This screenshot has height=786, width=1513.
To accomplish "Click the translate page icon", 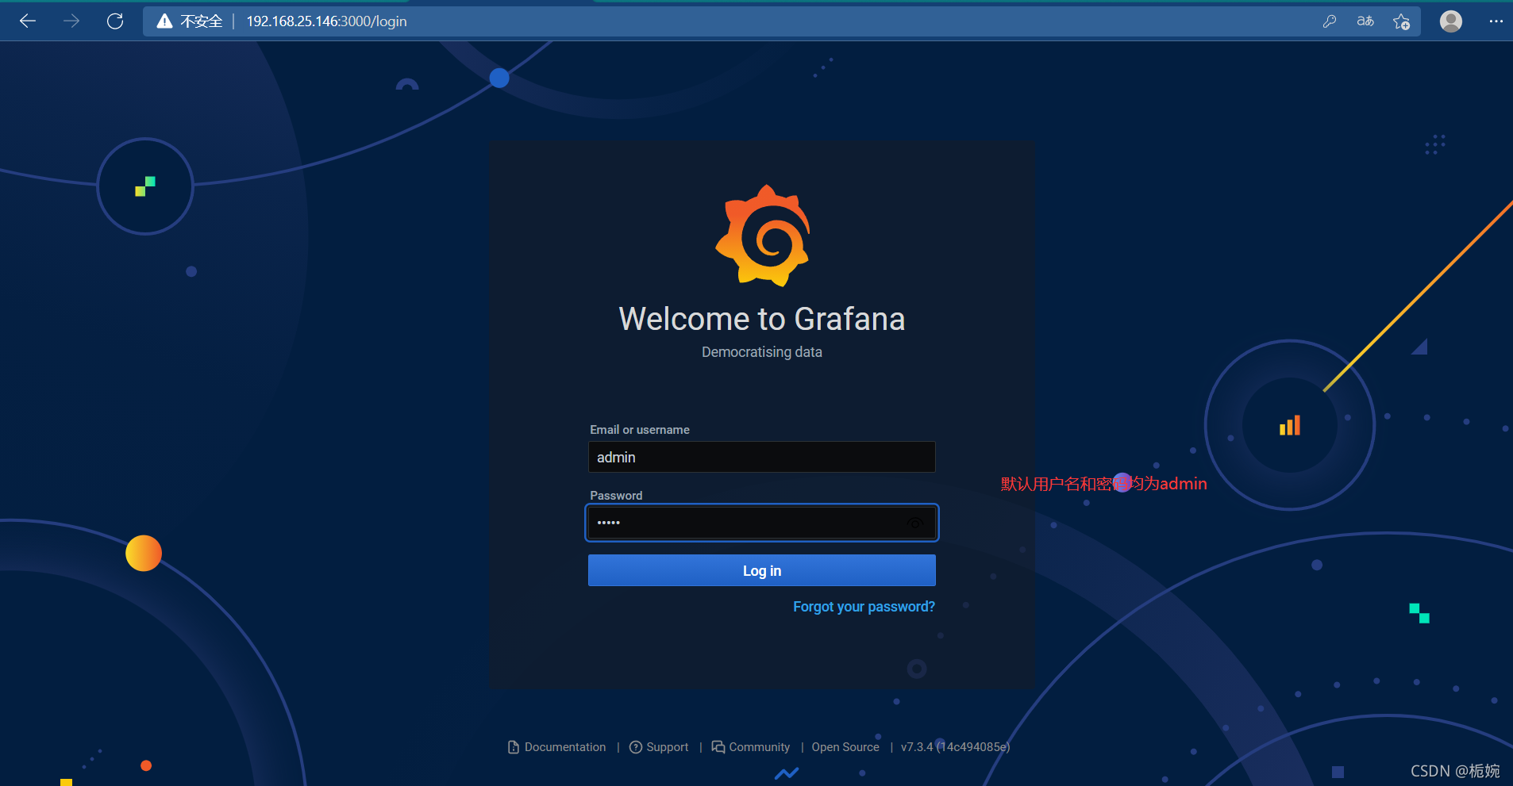I will [1365, 21].
